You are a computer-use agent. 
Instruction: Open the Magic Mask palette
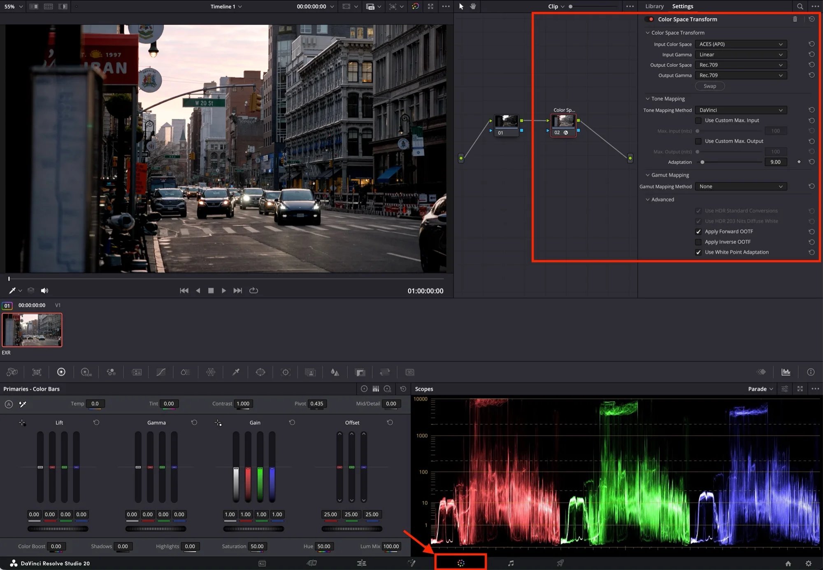click(x=310, y=372)
